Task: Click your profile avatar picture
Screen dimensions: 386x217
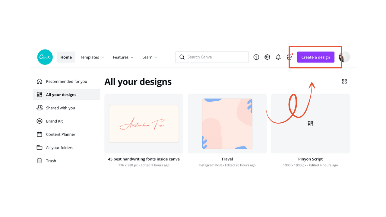Action: (x=344, y=57)
